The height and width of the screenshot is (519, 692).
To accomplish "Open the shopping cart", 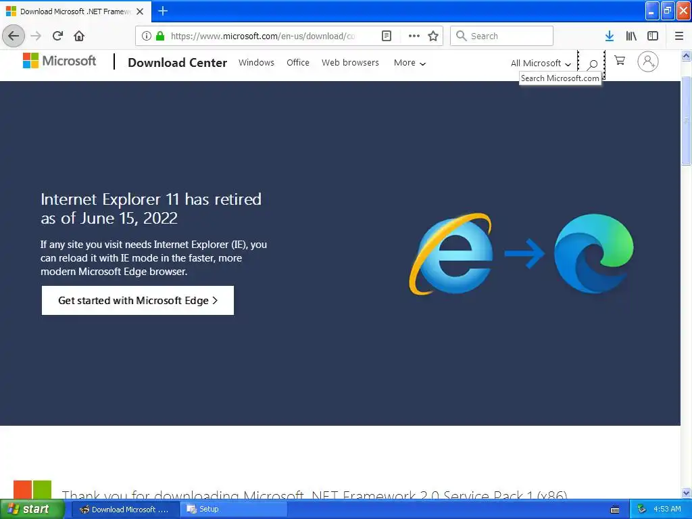I will (x=620, y=60).
